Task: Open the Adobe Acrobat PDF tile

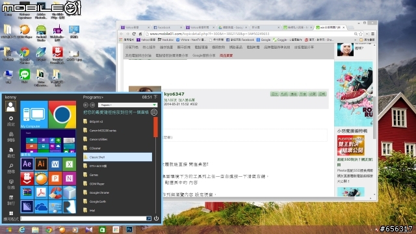Action: [41, 192]
